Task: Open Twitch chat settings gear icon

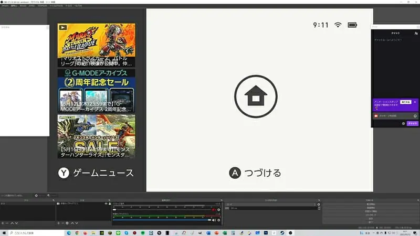Action: [x=403, y=123]
